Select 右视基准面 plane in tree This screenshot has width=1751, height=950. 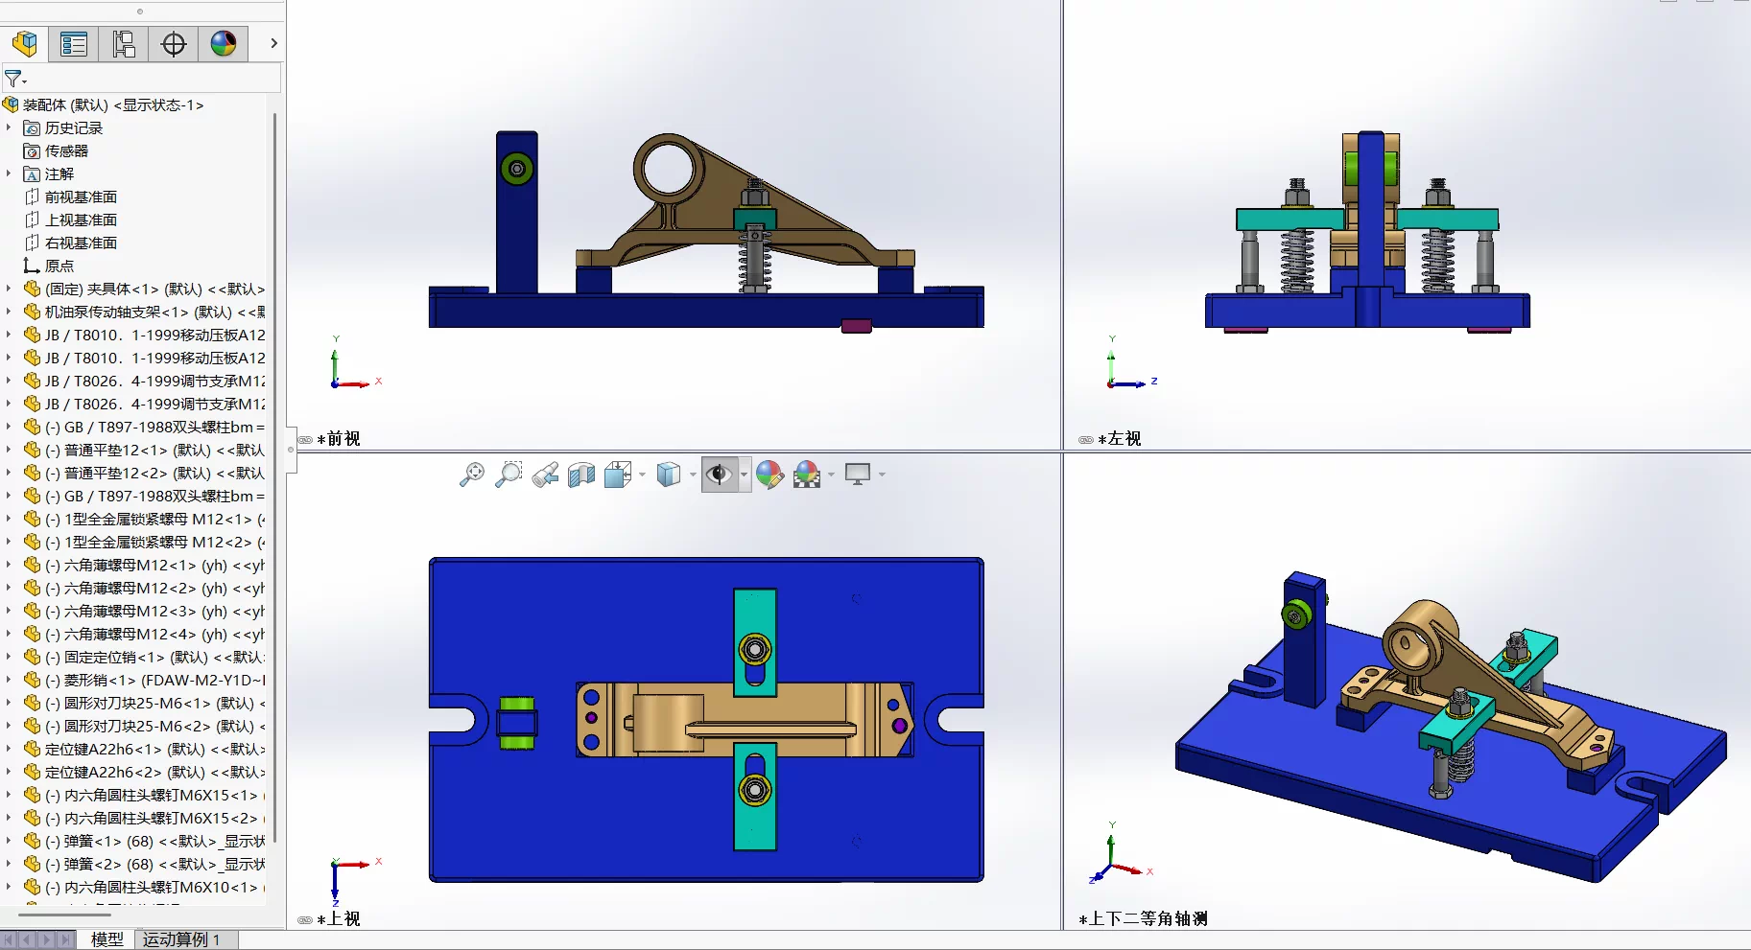tap(81, 243)
